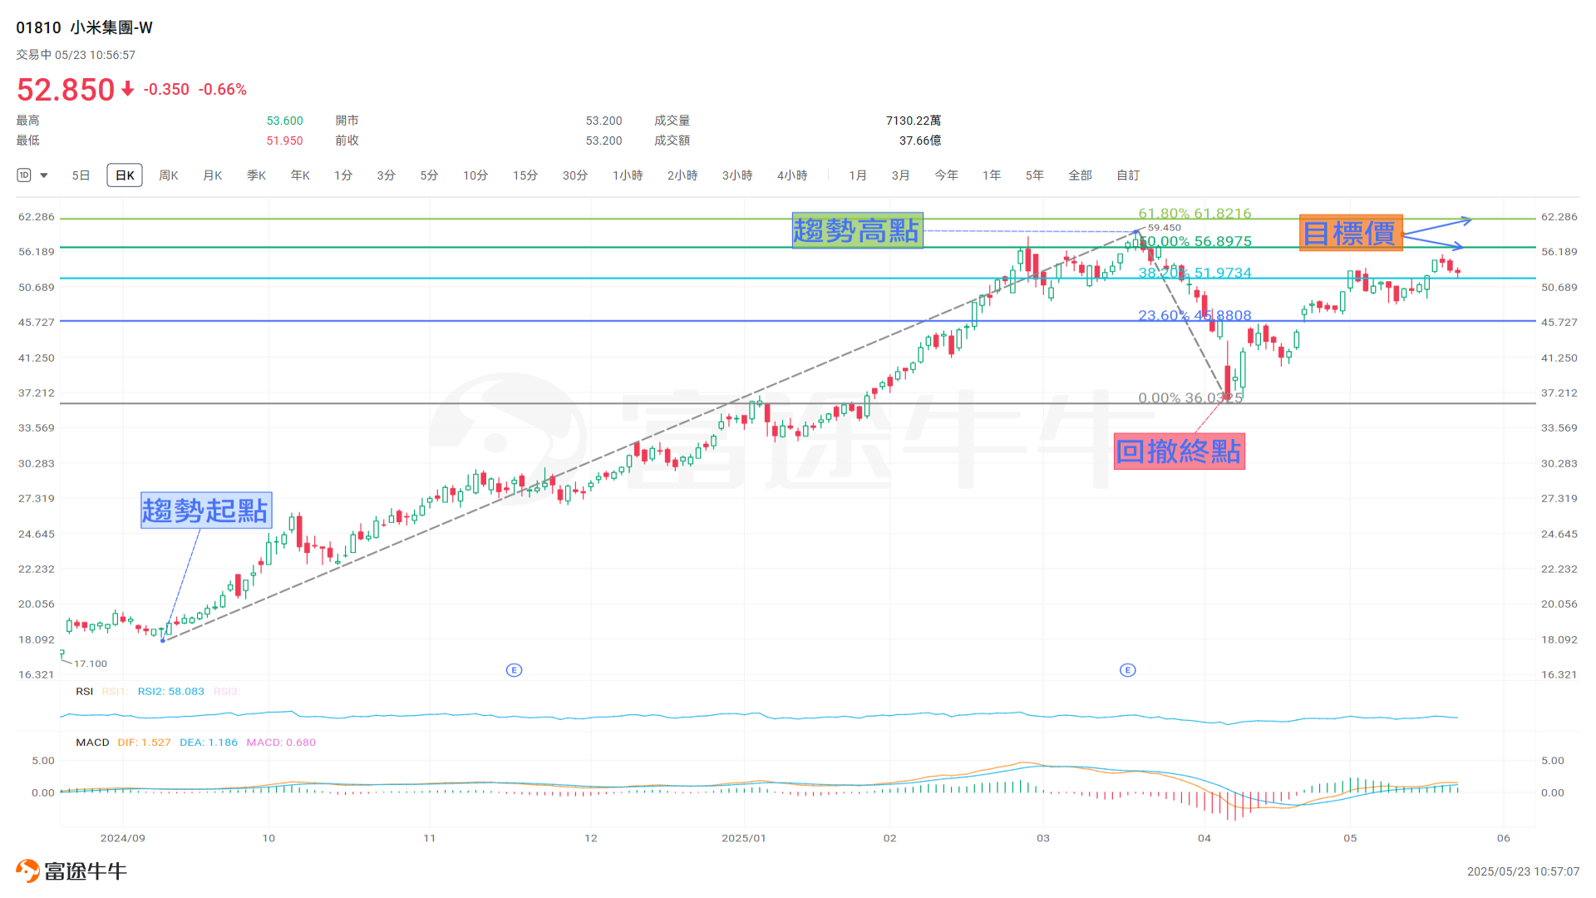1596x898 pixels.
Task: Select the 今年 year-to-date range
Action: tap(946, 175)
